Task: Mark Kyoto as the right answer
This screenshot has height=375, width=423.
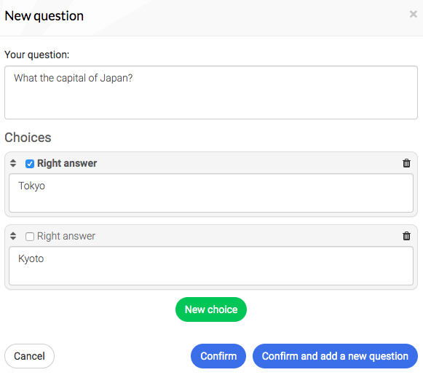Action: tap(30, 237)
